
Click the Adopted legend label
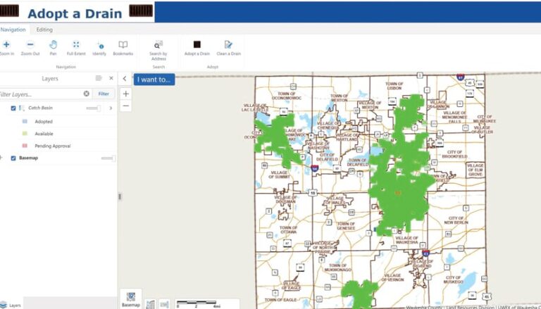(x=44, y=121)
